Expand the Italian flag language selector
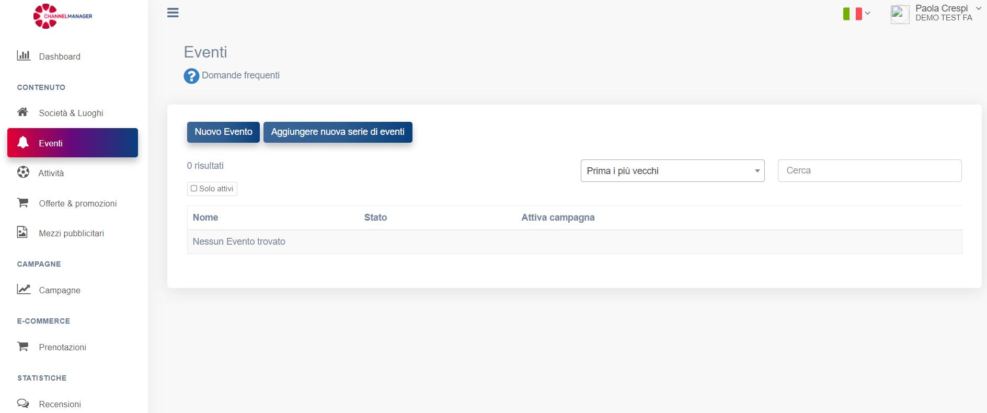 pyautogui.click(x=856, y=14)
